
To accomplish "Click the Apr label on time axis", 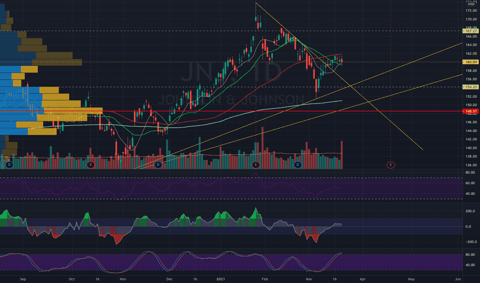I will click(x=363, y=279).
